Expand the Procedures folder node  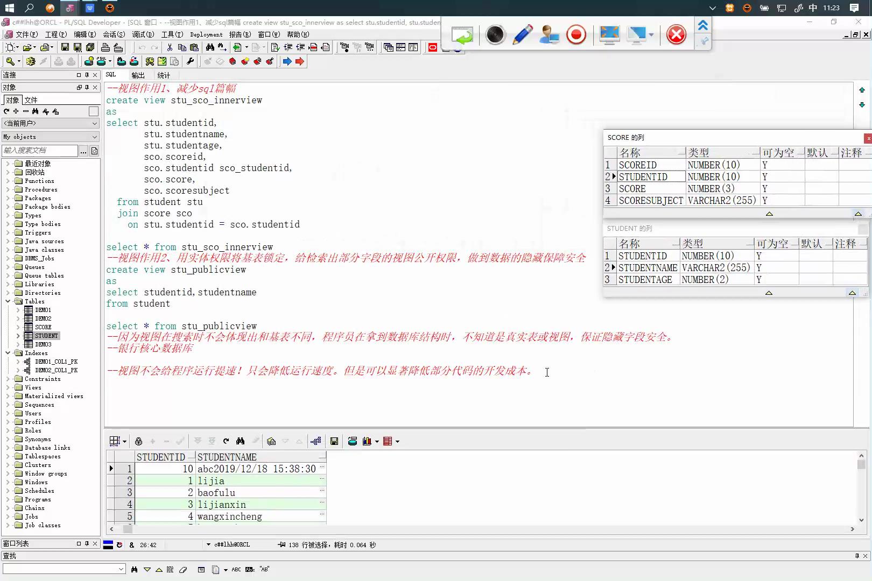[8, 189]
